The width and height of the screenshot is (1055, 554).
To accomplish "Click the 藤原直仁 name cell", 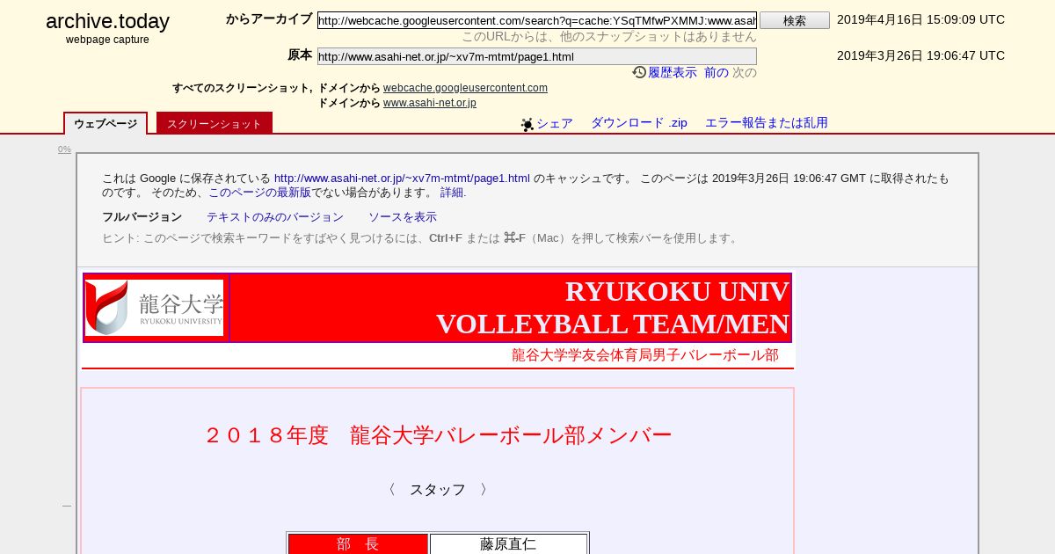I will (508, 544).
